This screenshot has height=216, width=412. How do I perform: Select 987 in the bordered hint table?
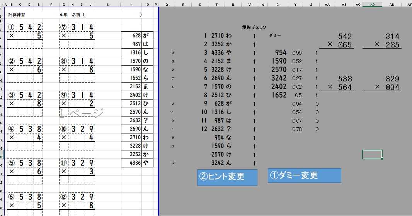click(x=131, y=44)
